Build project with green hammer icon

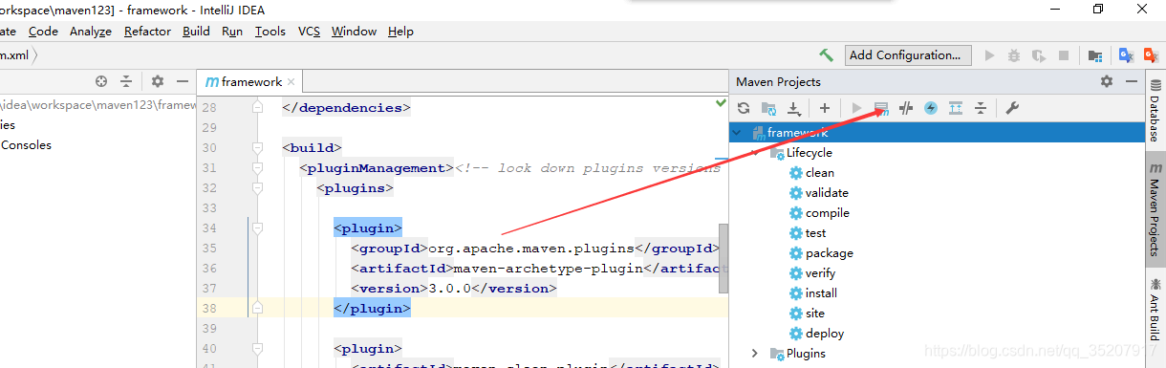826,55
